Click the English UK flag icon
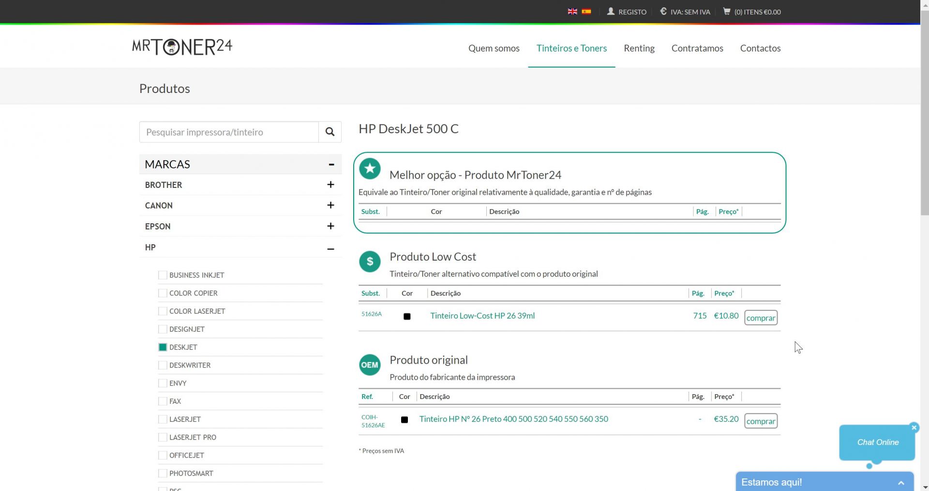Screen dimensions: 929x491 point(572,12)
